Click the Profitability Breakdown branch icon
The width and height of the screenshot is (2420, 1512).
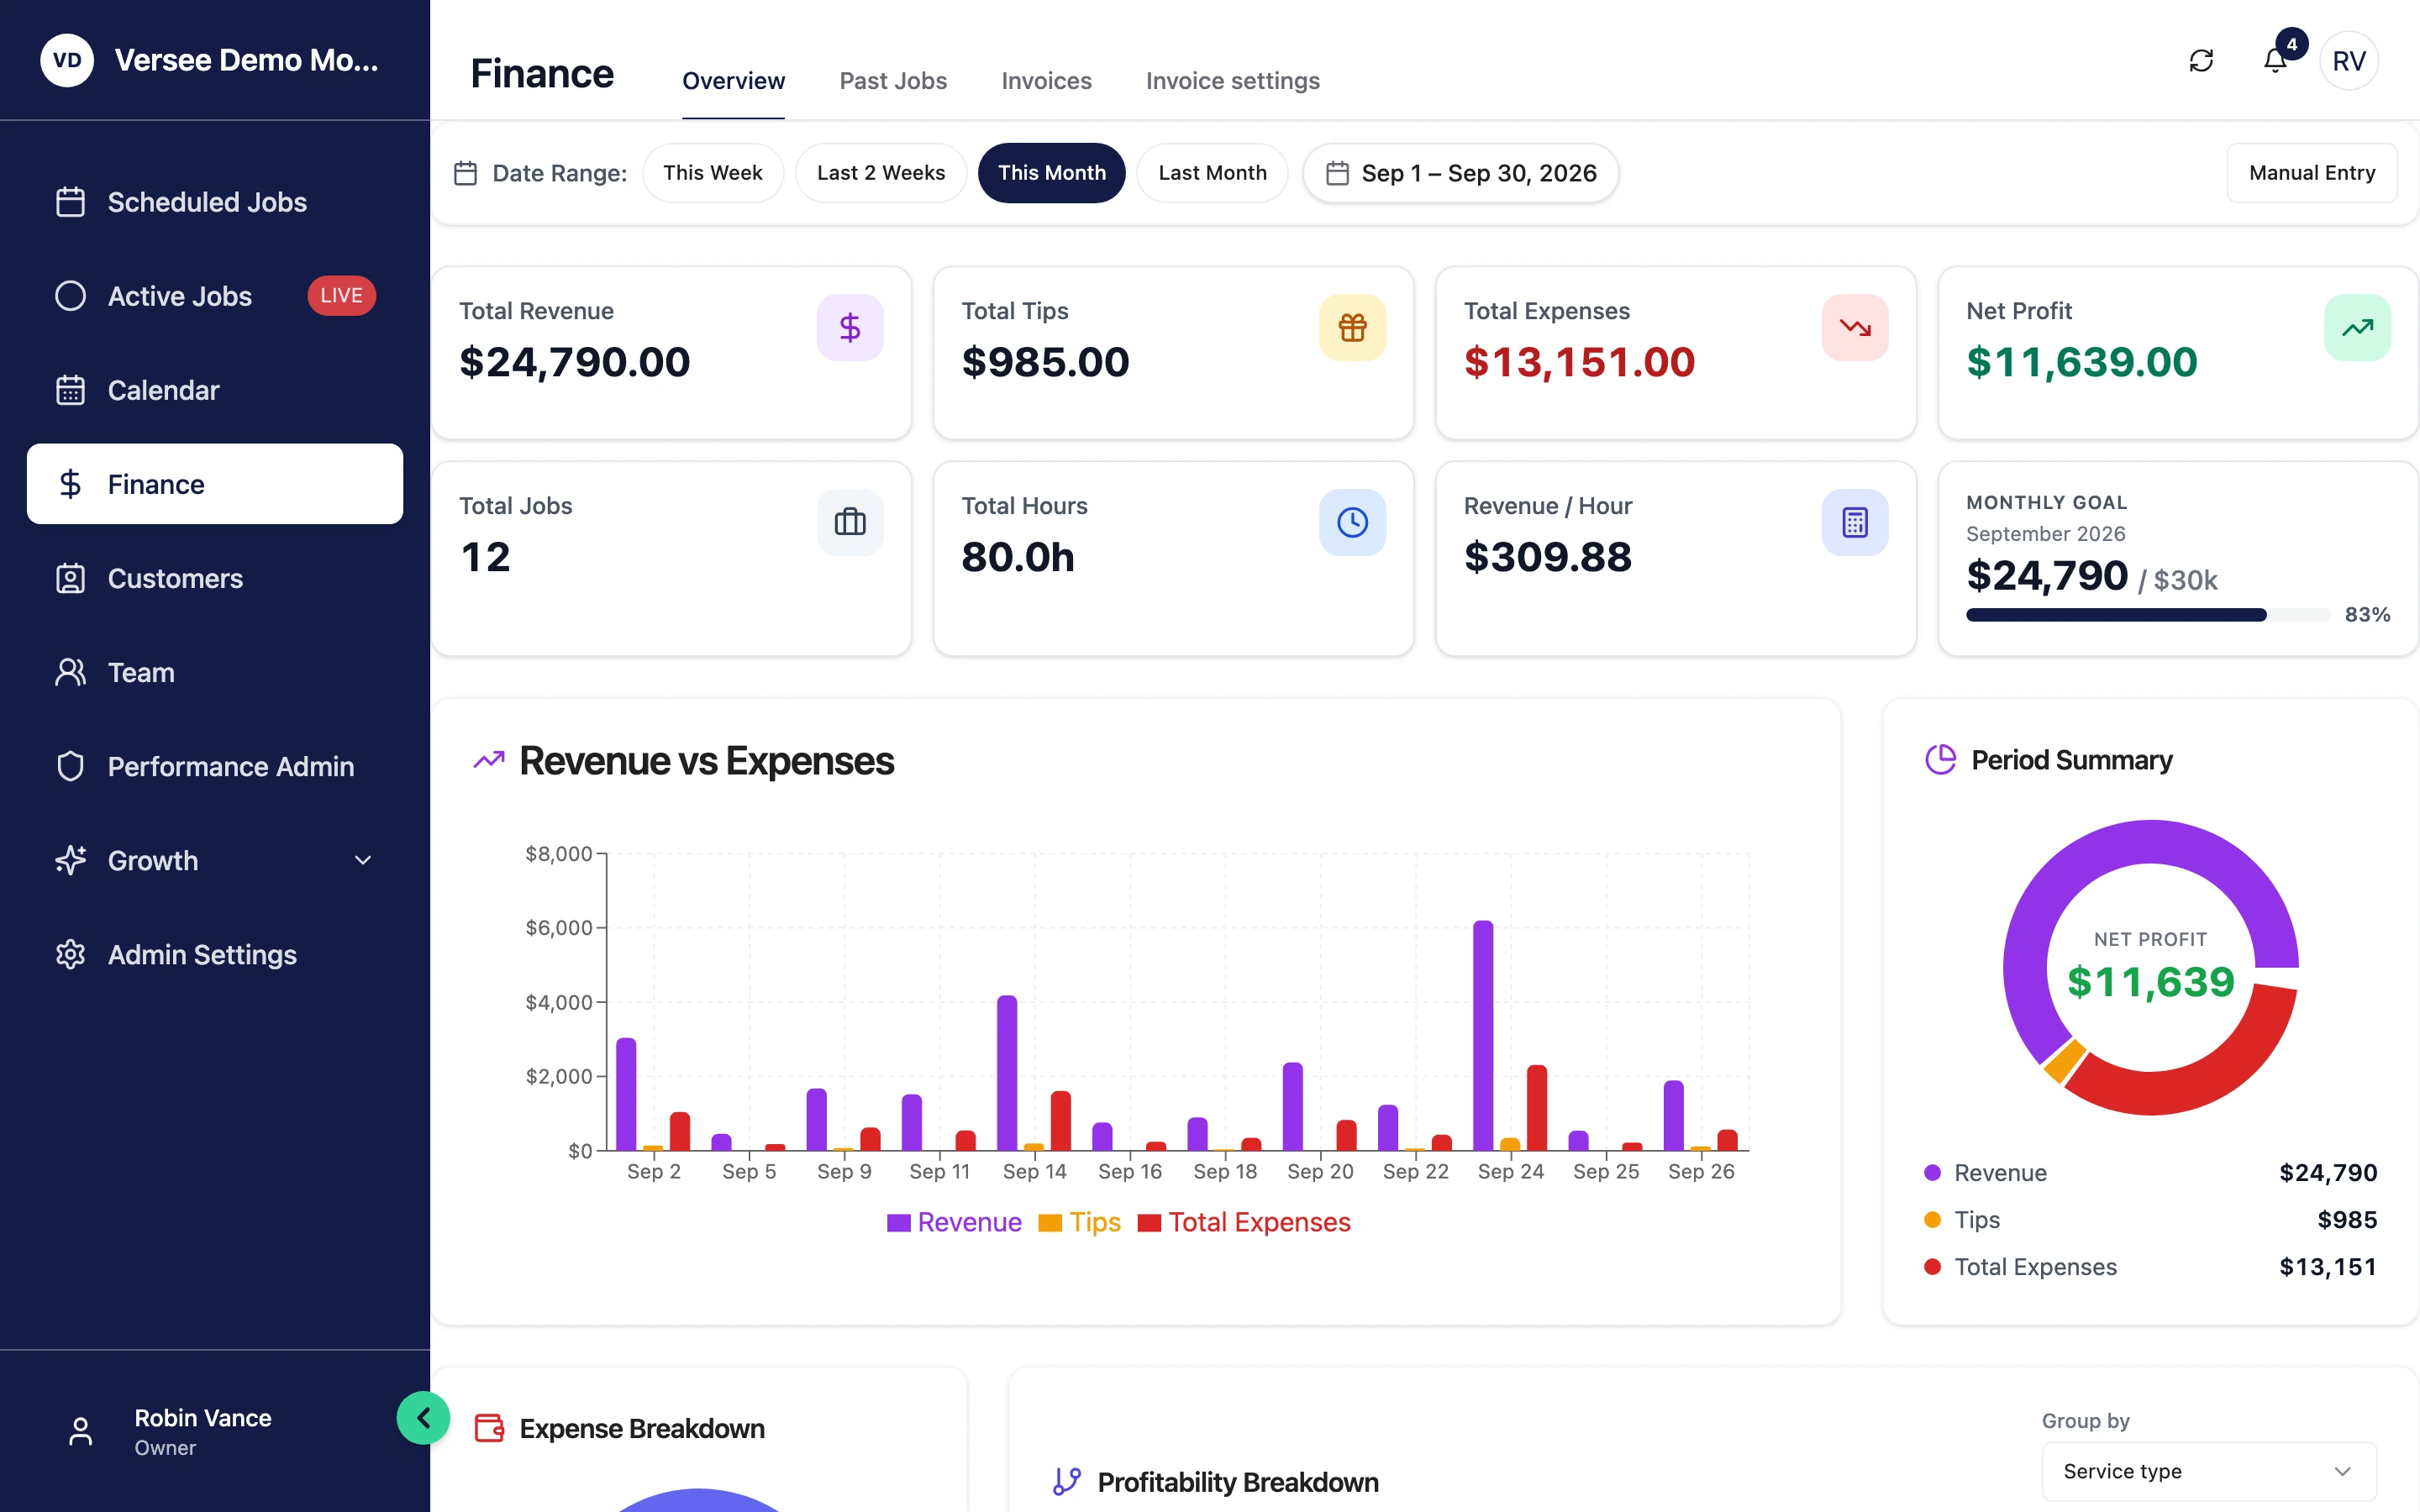[1067, 1482]
